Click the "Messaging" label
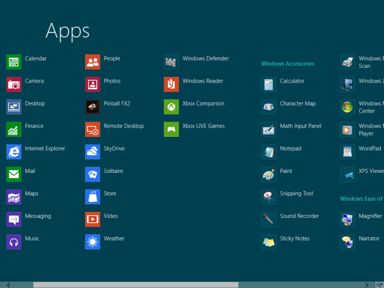 38,216
